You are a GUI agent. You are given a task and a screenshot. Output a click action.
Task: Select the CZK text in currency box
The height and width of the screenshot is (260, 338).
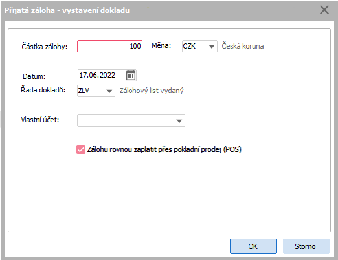[x=189, y=46]
